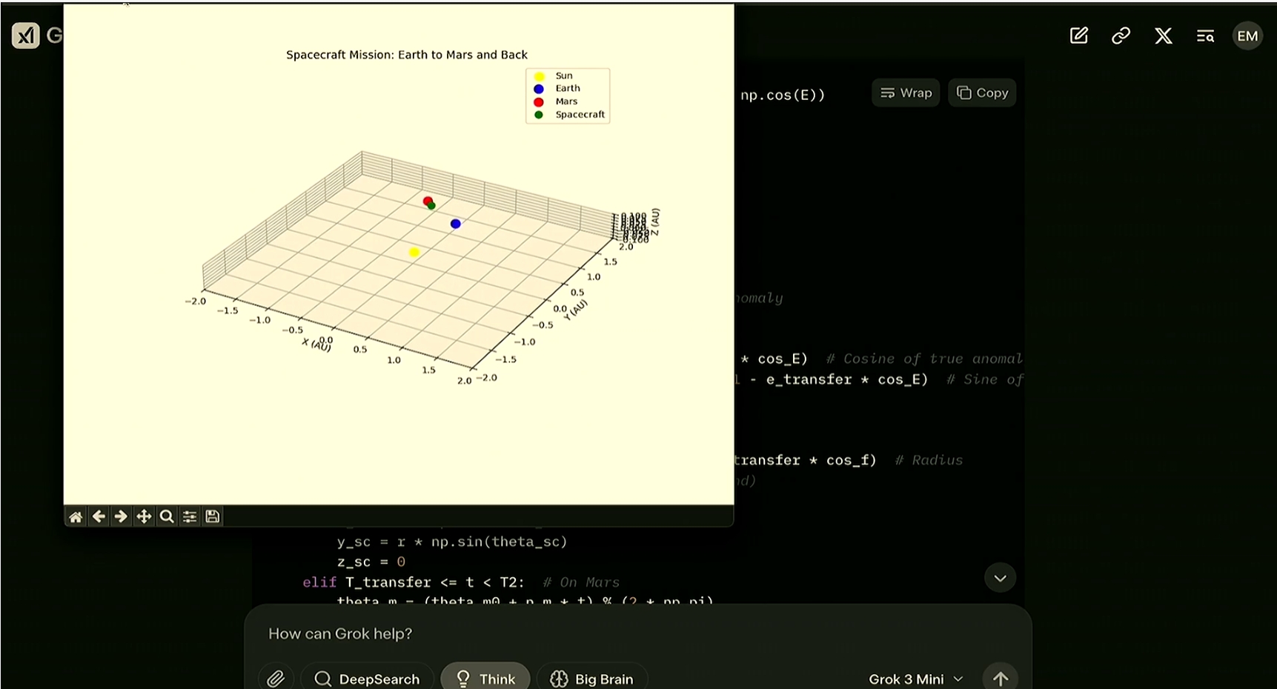
Task: Start a new chat with compose icon
Action: (x=1079, y=36)
